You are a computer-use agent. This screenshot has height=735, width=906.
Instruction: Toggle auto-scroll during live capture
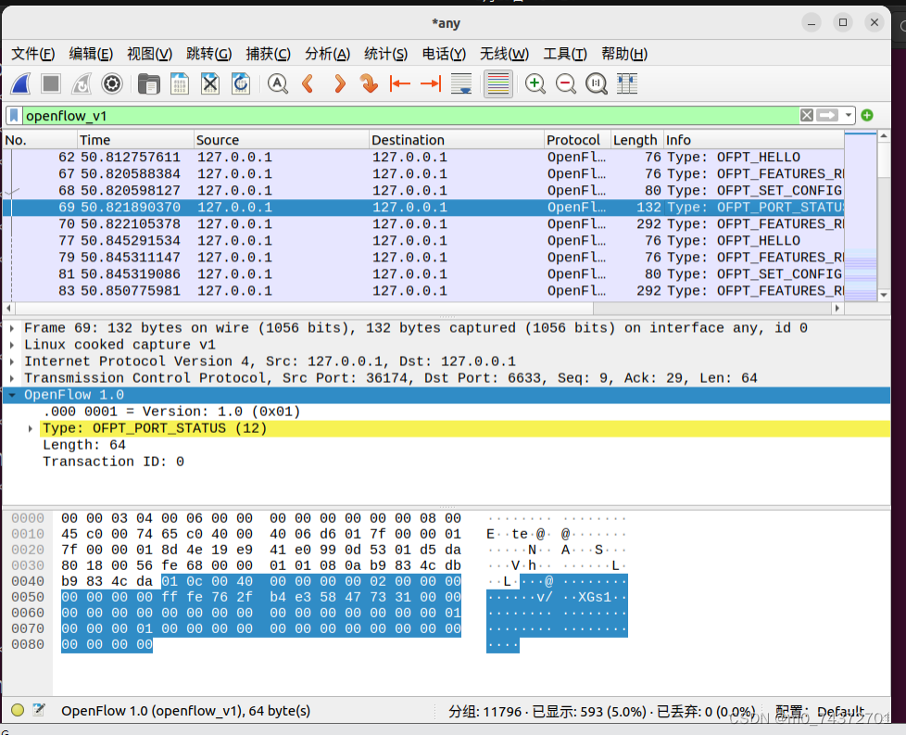point(460,83)
